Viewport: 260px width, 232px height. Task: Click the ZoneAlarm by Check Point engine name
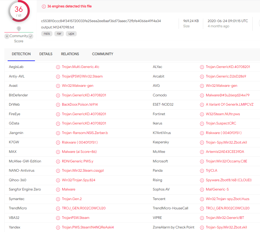click(x=173, y=227)
